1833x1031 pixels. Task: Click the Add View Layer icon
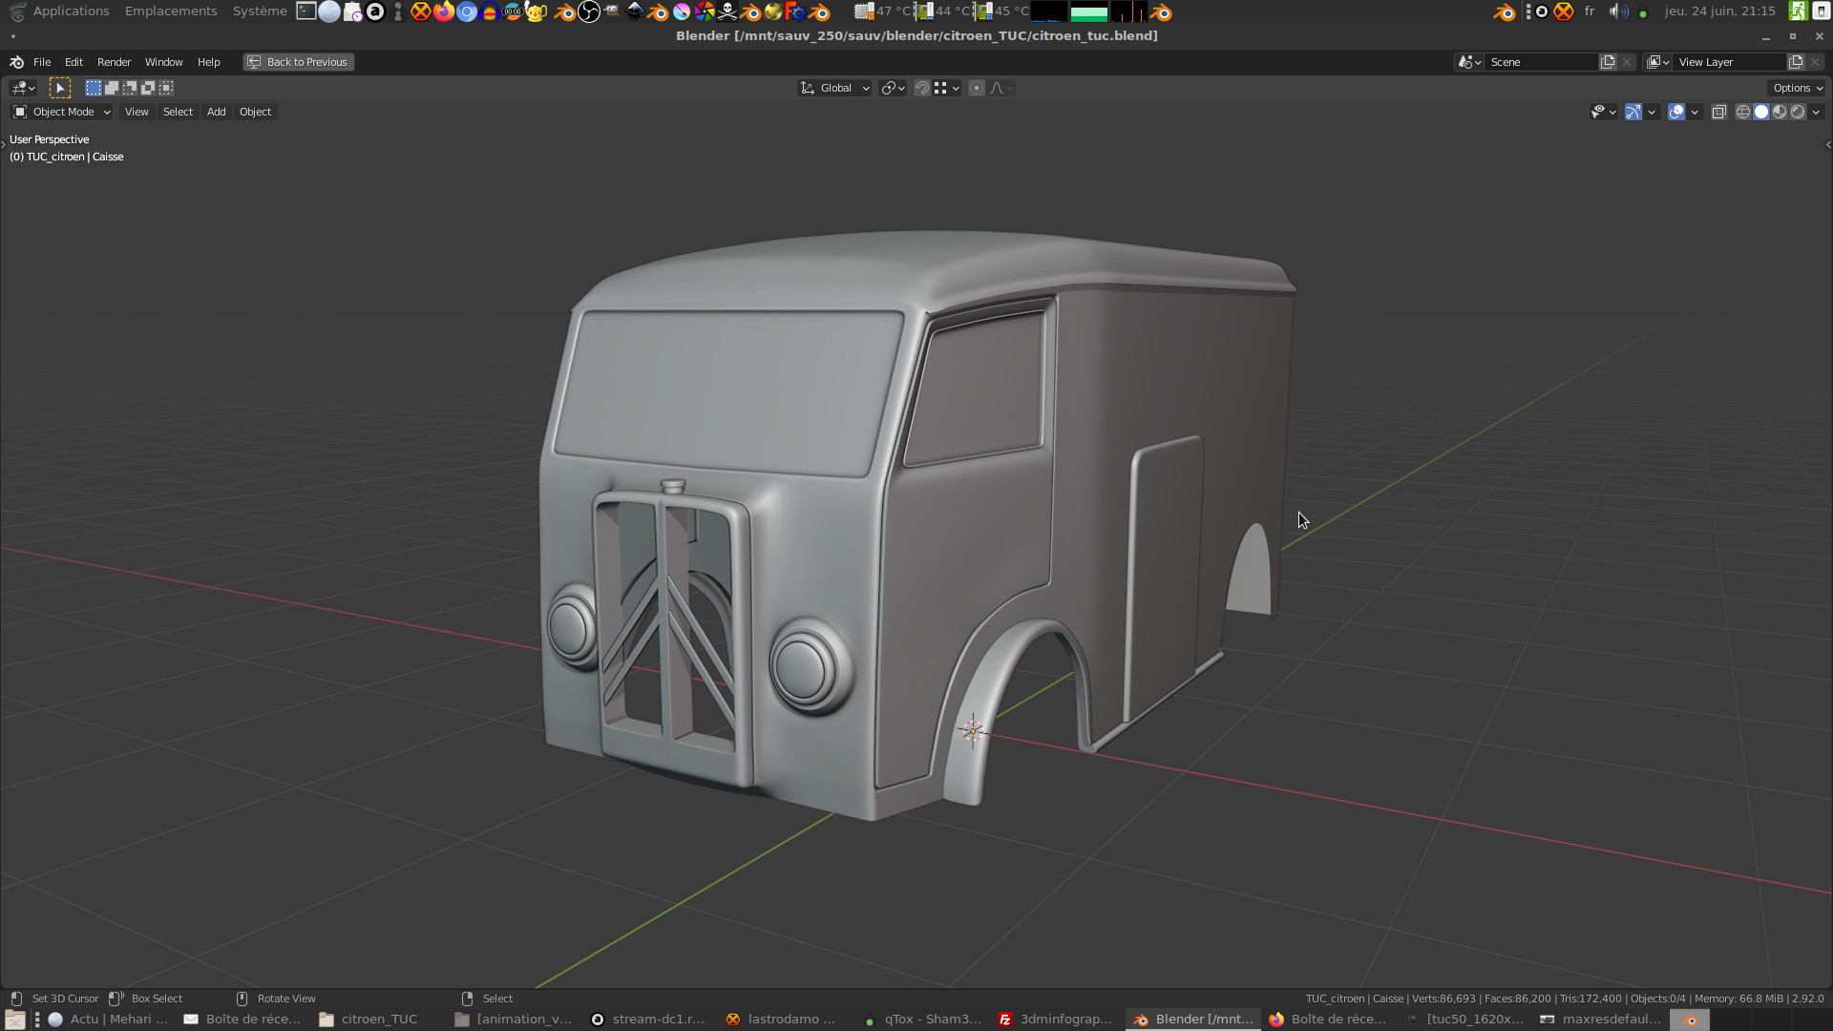point(1796,62)
